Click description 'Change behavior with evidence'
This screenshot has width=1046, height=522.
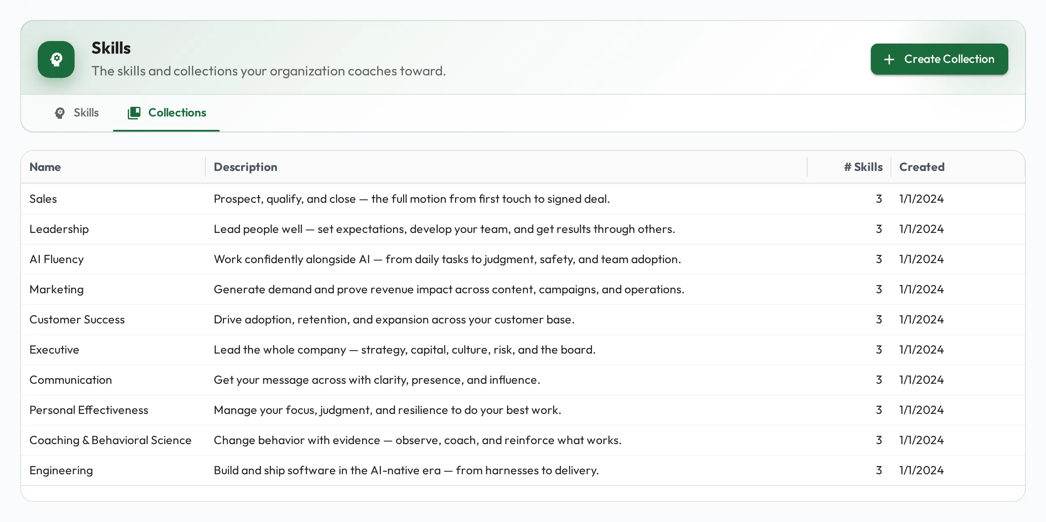coord(417,440)
